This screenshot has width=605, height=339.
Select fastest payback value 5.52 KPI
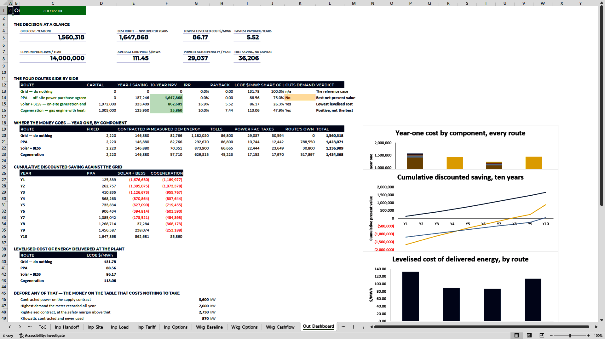tap(247, 37)
